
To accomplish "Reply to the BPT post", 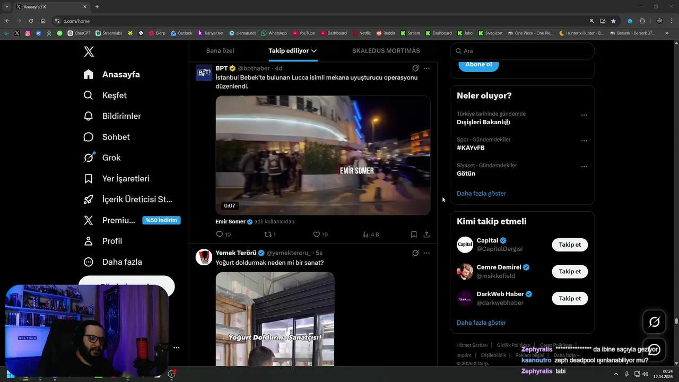I will pos(223,235).
